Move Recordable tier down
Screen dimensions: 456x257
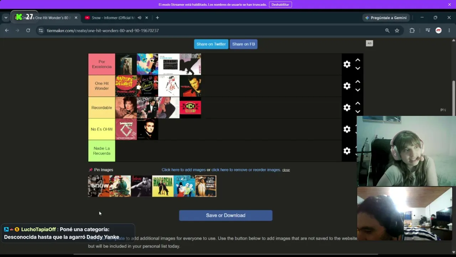(x=358, y=111)
